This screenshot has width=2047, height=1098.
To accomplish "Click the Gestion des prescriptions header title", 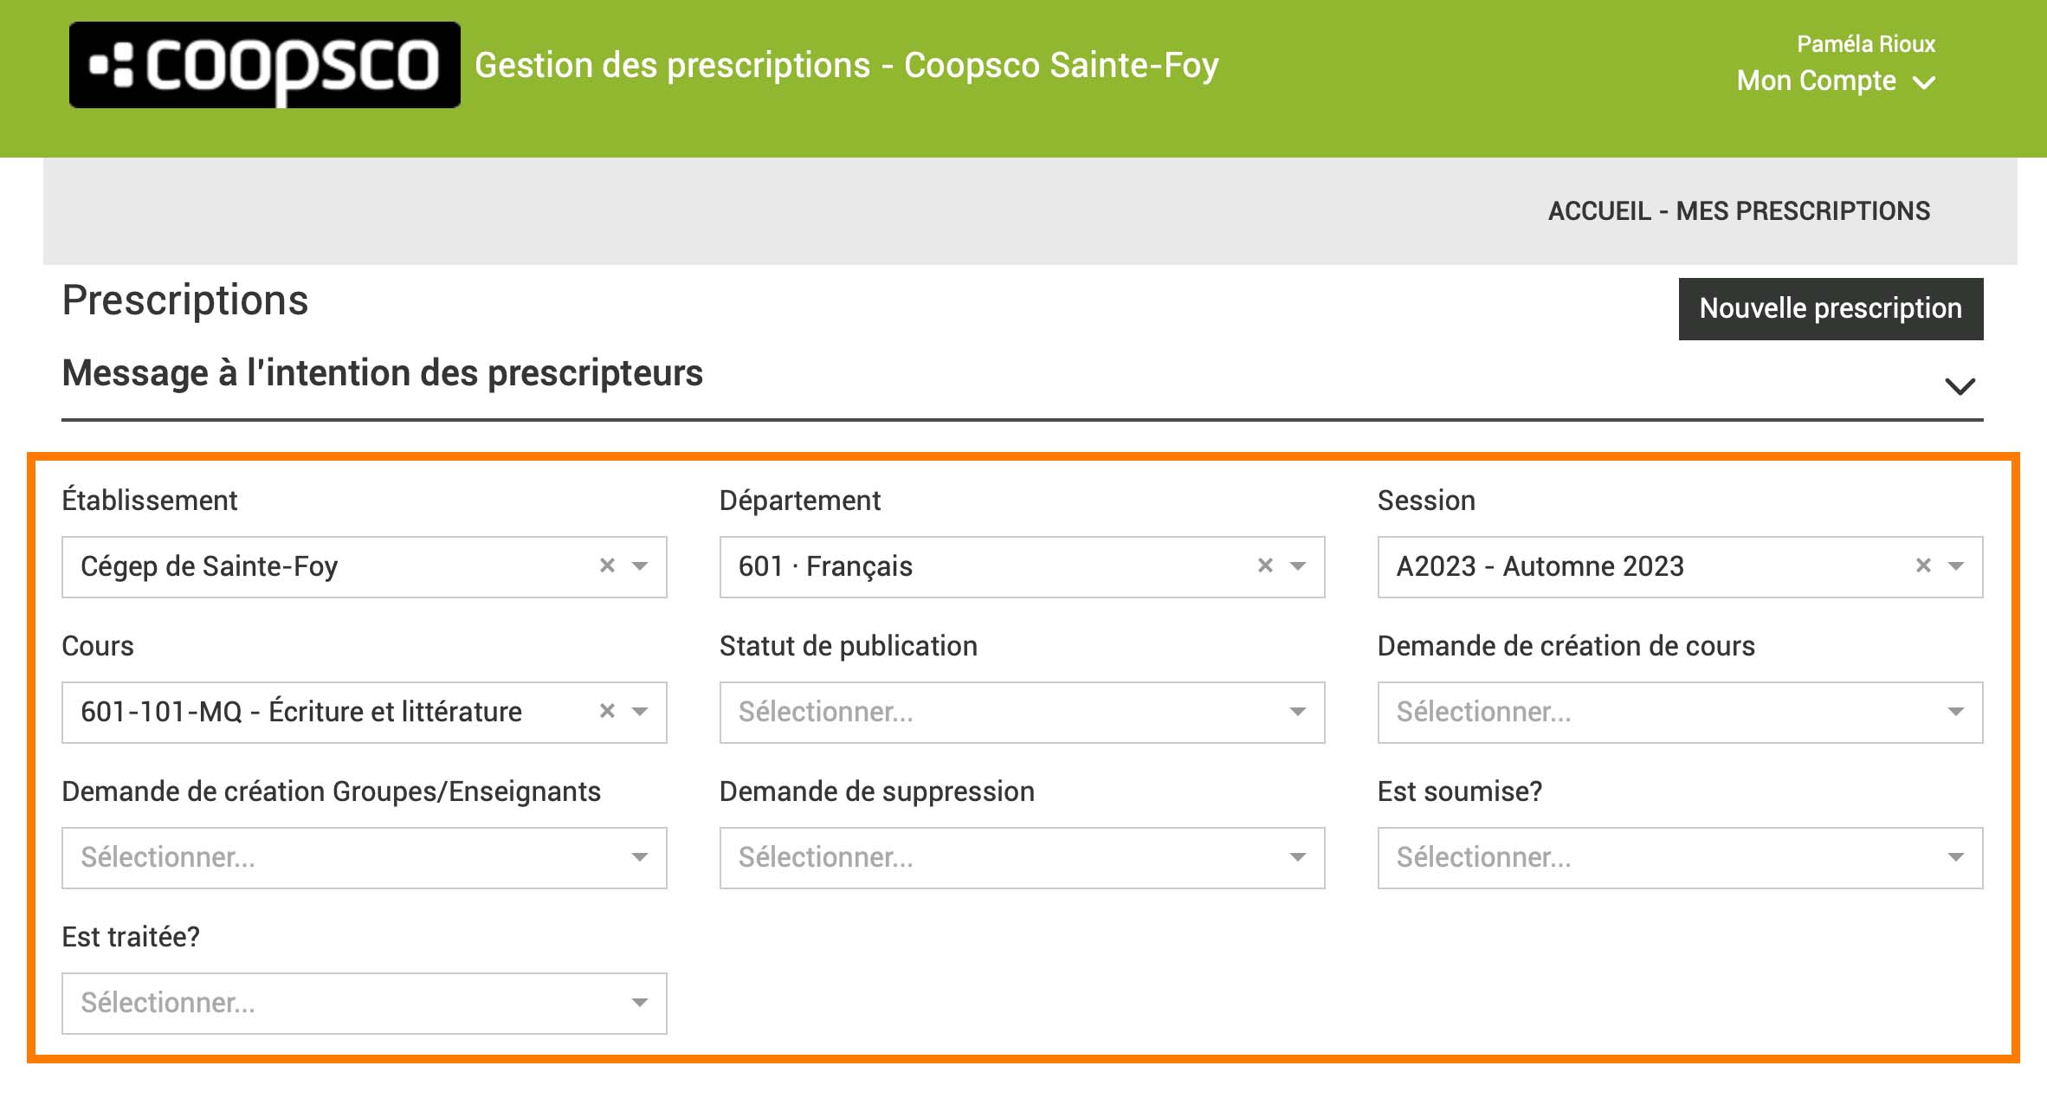I will tap(846, 66).
